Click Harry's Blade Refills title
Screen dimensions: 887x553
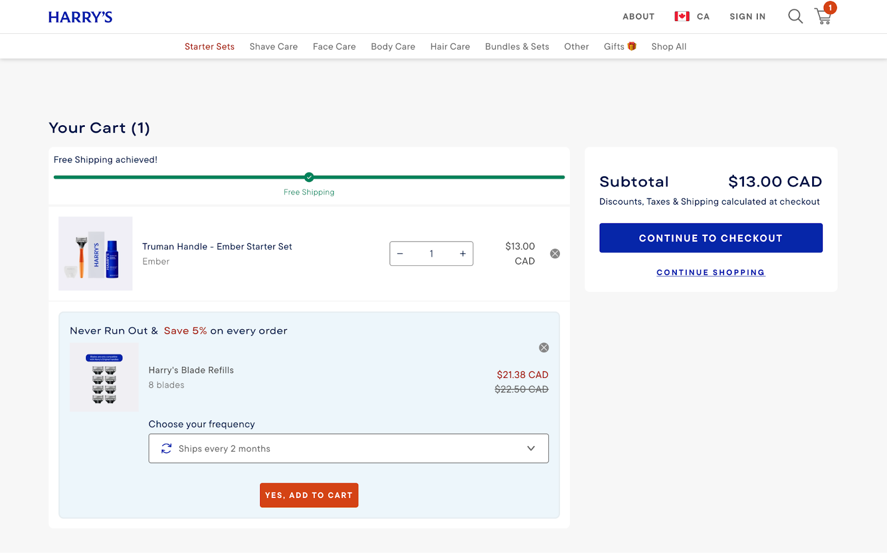pos(191,370)
